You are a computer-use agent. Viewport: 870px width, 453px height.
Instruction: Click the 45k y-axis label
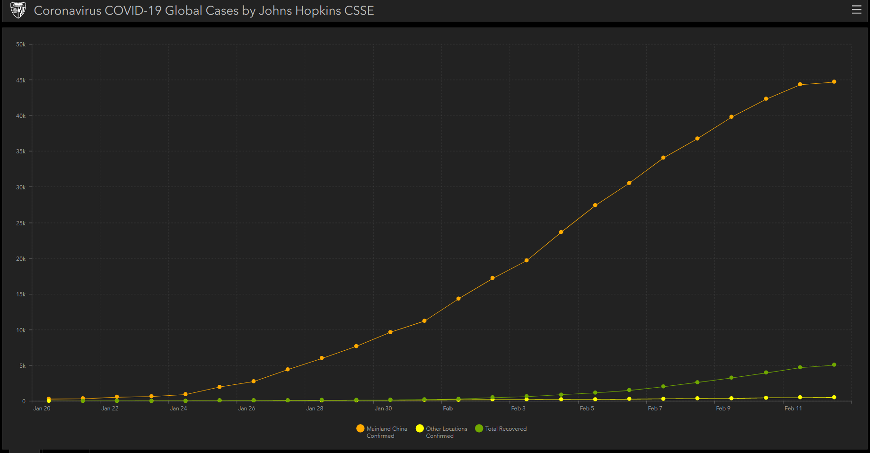click(x=21, y=80)
